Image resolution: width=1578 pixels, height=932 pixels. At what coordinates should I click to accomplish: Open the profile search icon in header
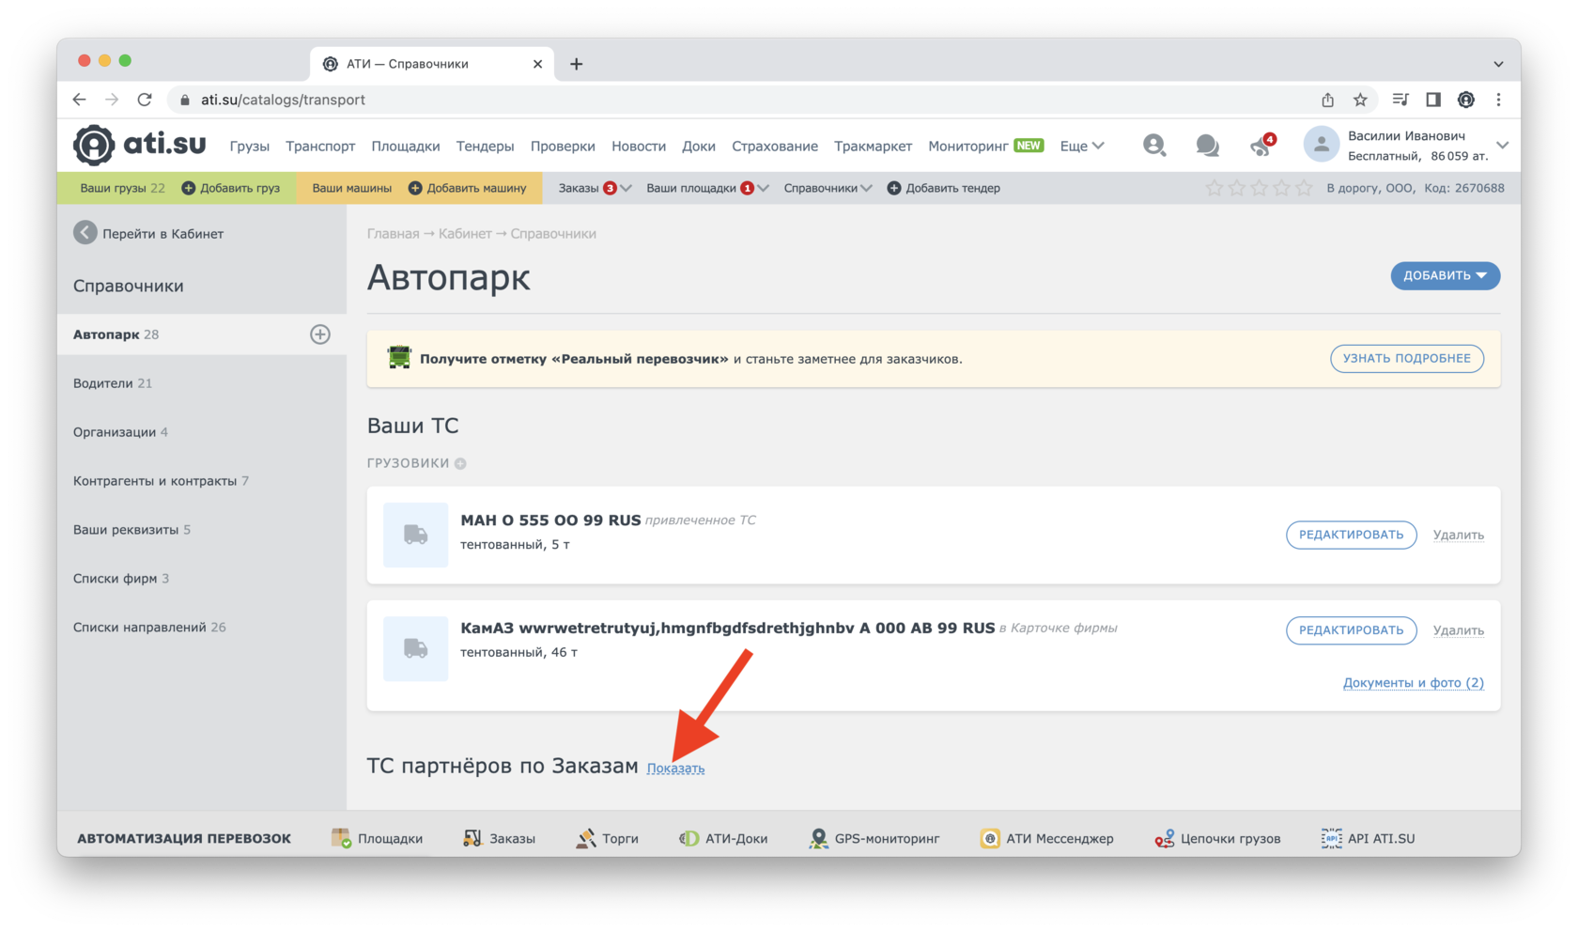(1154, 146)
